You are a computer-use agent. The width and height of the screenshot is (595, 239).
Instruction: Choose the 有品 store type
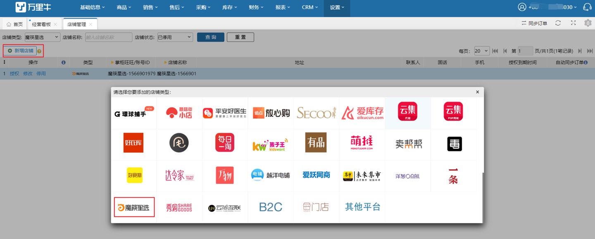point(316,142)
